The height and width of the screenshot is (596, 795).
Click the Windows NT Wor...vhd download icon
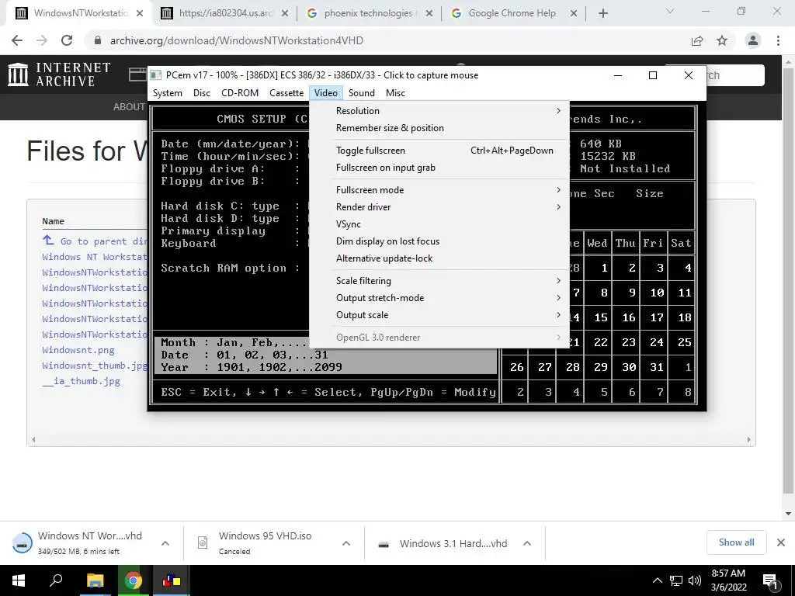[x=22, y=543]
